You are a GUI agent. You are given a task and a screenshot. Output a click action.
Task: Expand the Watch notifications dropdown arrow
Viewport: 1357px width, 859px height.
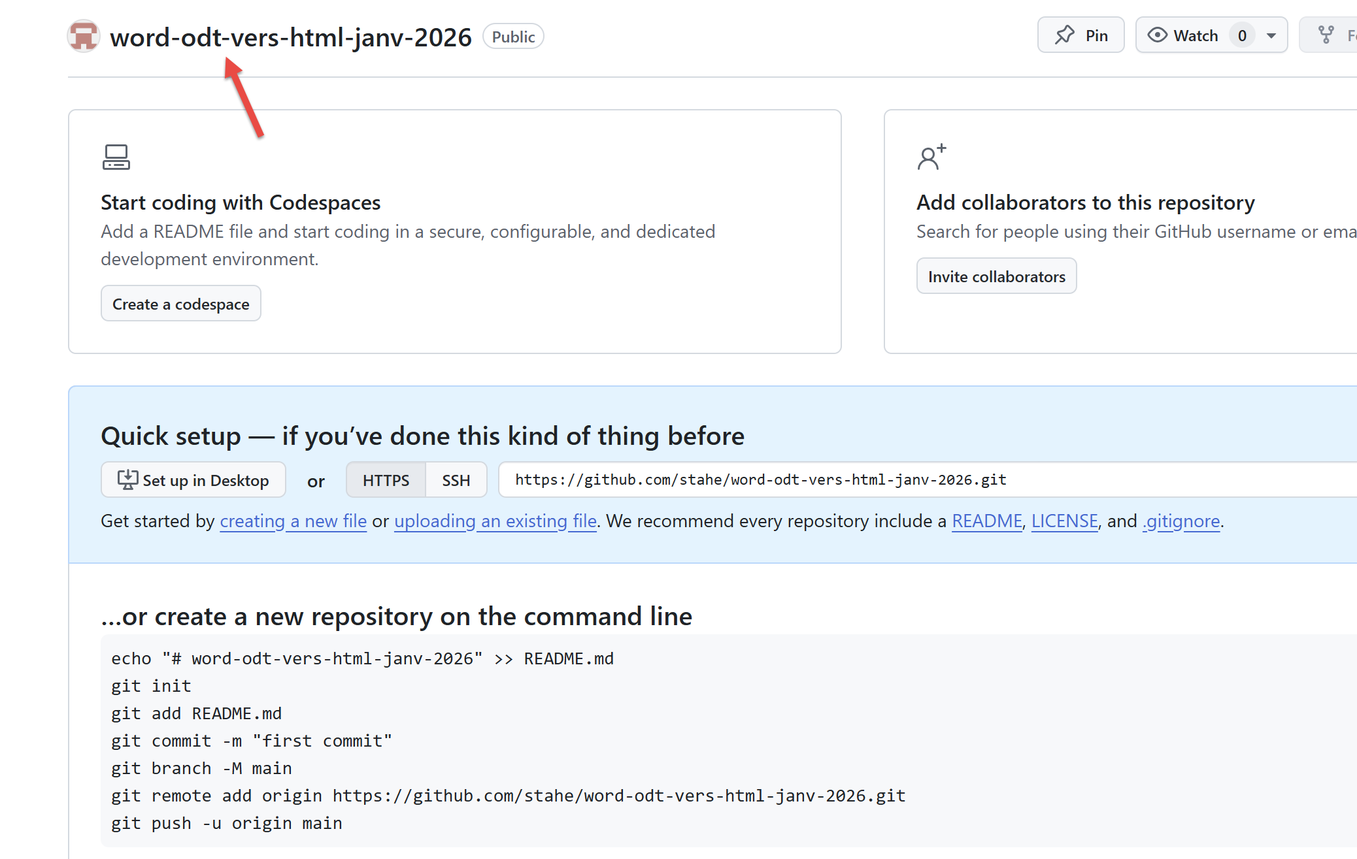[x=1271, y=35]
